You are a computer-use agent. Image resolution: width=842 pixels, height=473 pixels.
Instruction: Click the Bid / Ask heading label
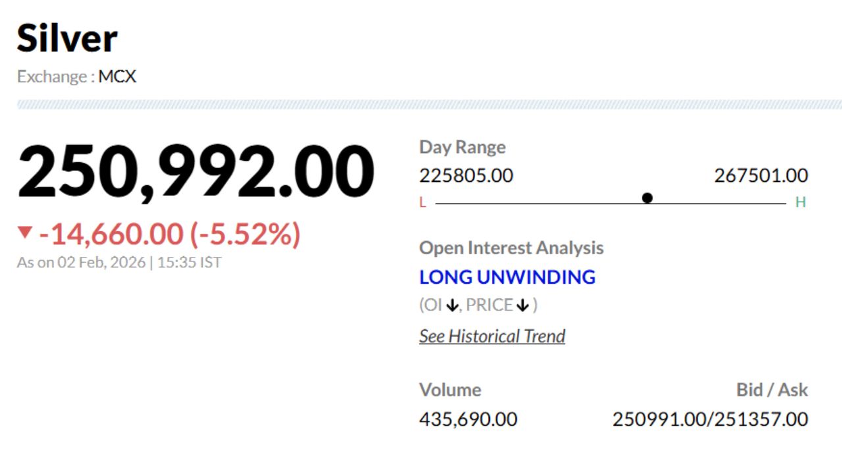772,390
